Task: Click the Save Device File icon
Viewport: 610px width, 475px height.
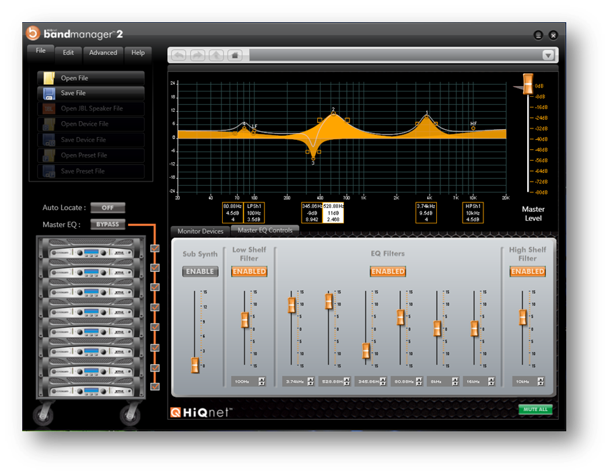Action: click(x=48, y=139)
